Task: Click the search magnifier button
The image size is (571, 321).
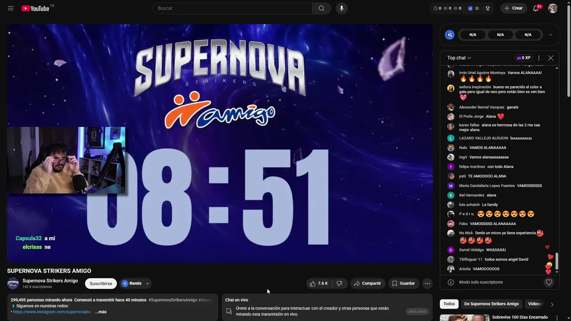Action: coord(321,8)
